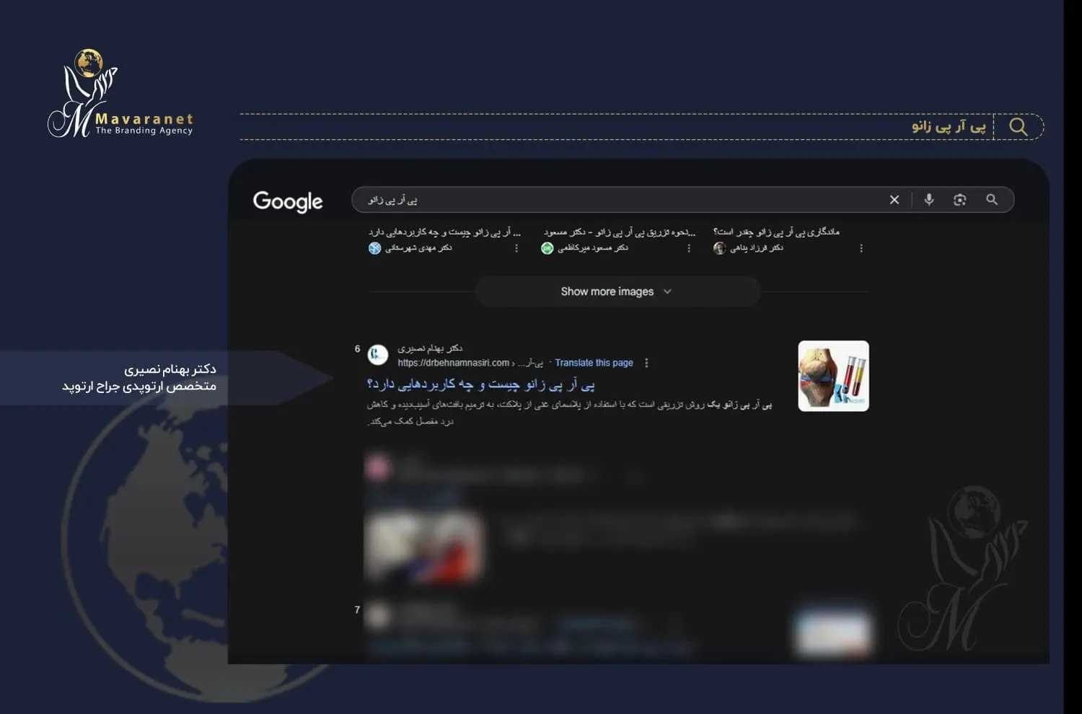Open three-dot menu beside Translate this page

(646, 363)
